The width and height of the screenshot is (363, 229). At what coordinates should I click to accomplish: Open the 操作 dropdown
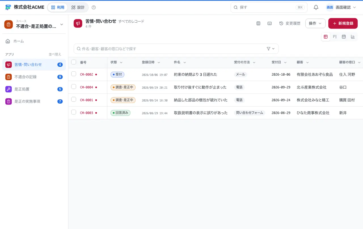[315, 23]
